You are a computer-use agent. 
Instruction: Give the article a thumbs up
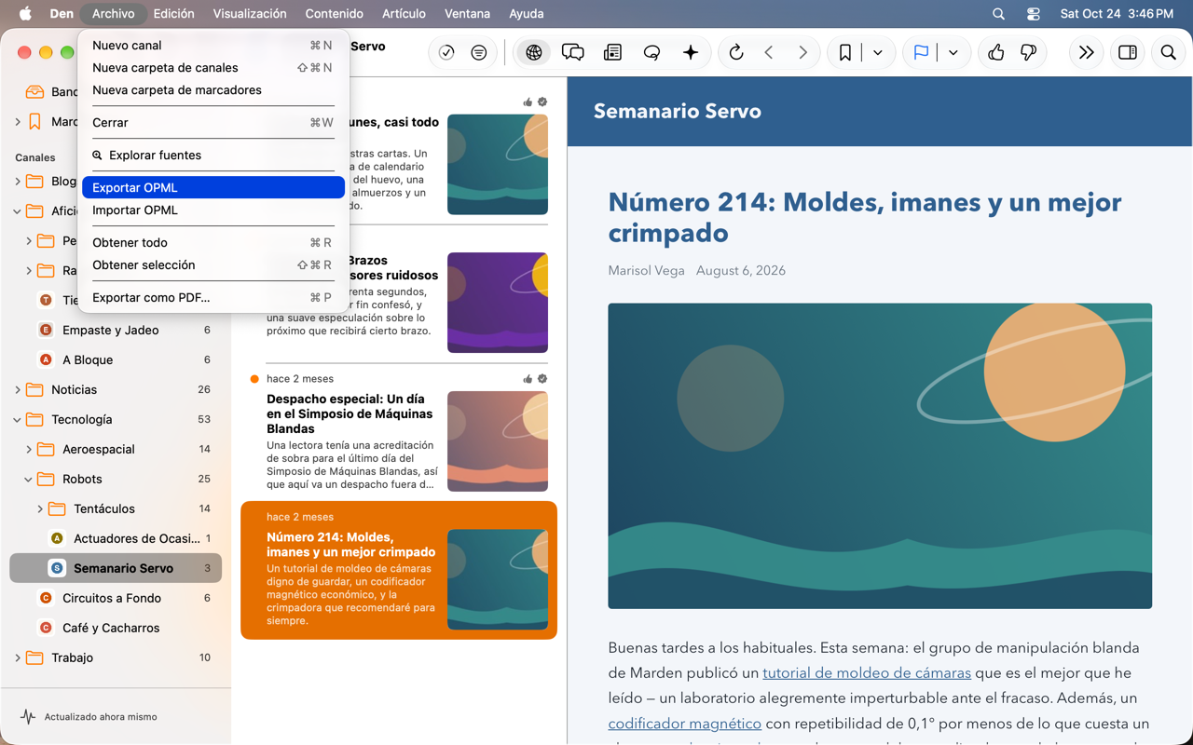point(995,53)
